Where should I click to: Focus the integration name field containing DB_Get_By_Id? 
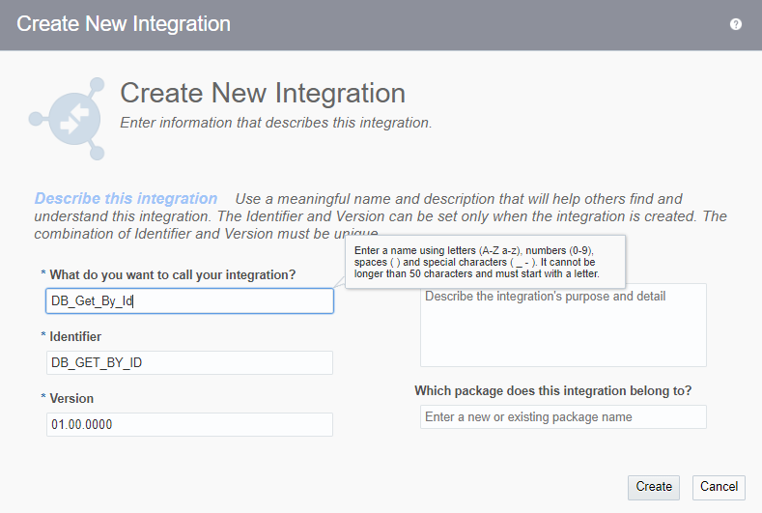click(x=189, y=301)
